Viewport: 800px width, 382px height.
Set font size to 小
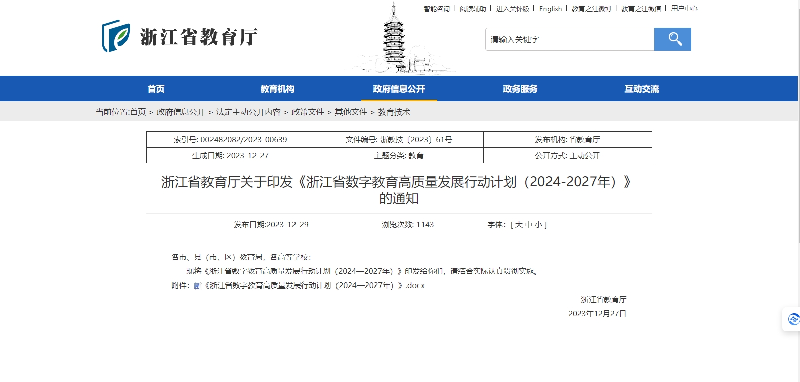[x=538, y=225]
